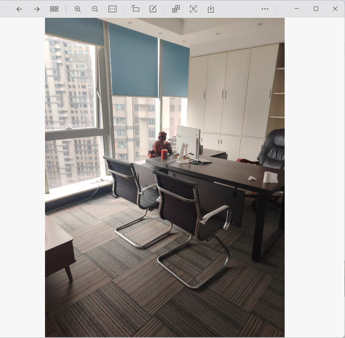The width and height of the screenshot is (345, 338).
Task: Zoom in on the photo
Action: [x=78, y=9]
